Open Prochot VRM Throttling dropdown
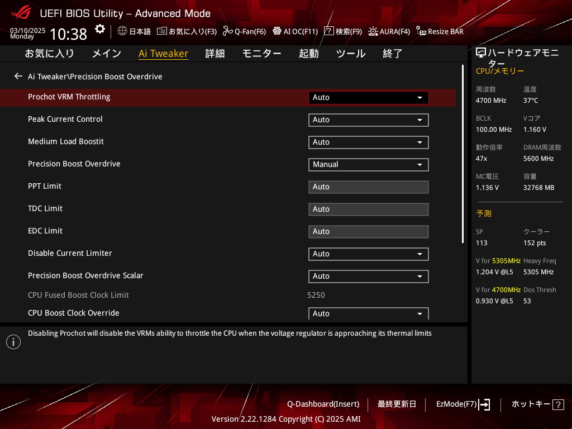Screen dimensions: 572x429 pos(369,97)
